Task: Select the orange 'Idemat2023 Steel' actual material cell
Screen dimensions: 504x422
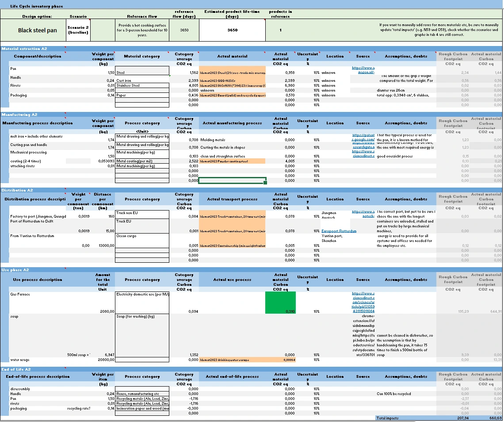Action: click(233, 70)
